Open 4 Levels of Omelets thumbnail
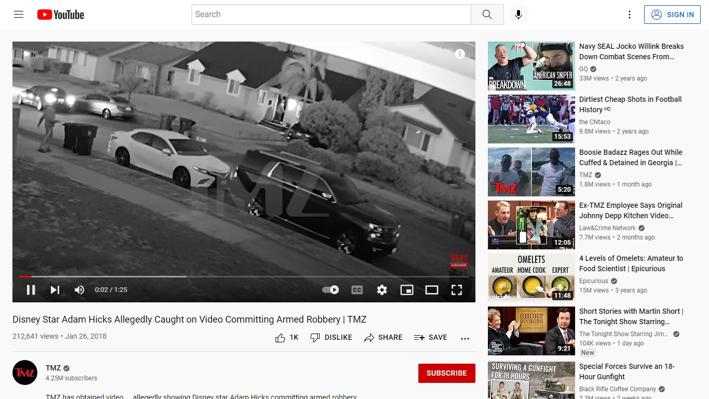 531,278
